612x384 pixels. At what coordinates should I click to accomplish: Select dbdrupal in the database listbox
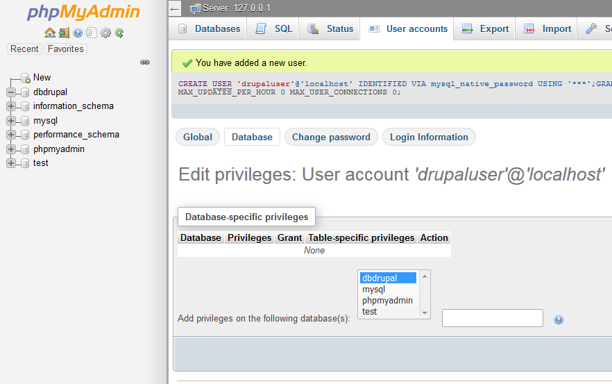(388, 278)
